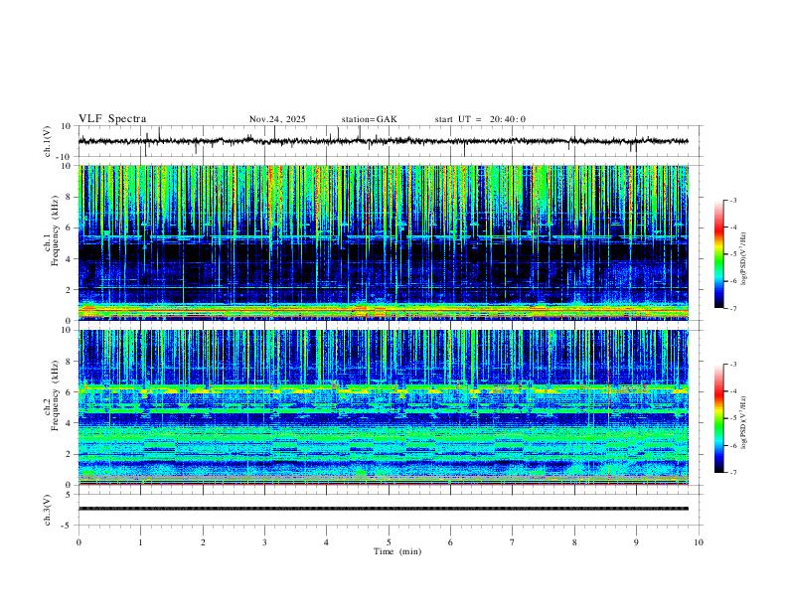Click the time axis tick label "3"
The image size is (787, 608).
tap(264, 542)
